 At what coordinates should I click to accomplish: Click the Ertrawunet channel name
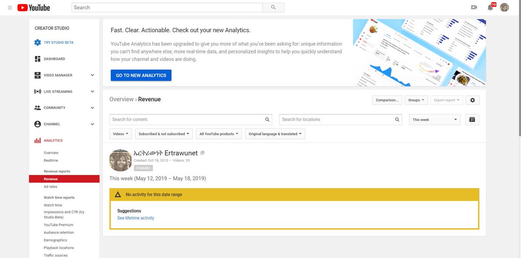[x=166, y=153]
